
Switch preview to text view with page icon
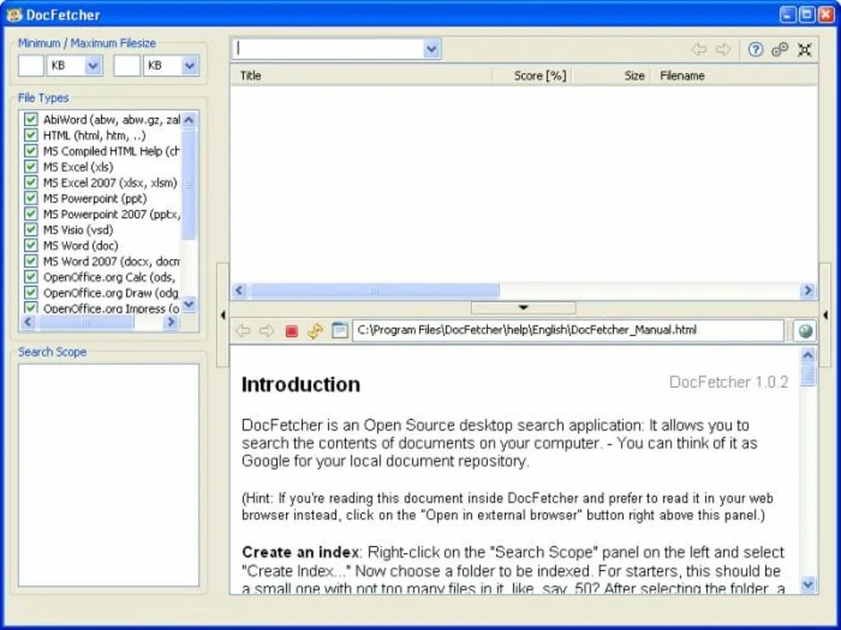338,330
